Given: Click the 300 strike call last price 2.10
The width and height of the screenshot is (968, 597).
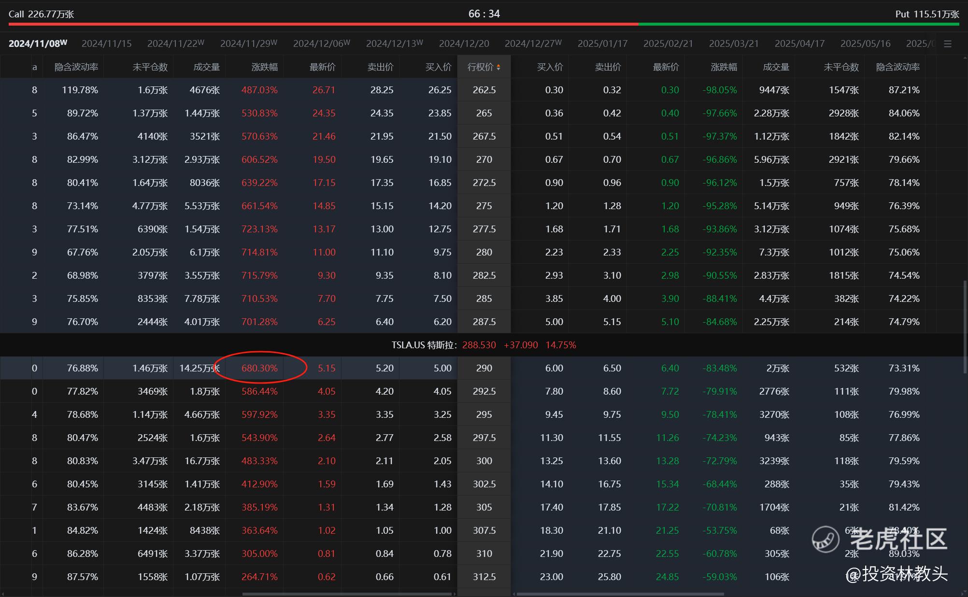Looking at the screenshot, I should [327, 461].
